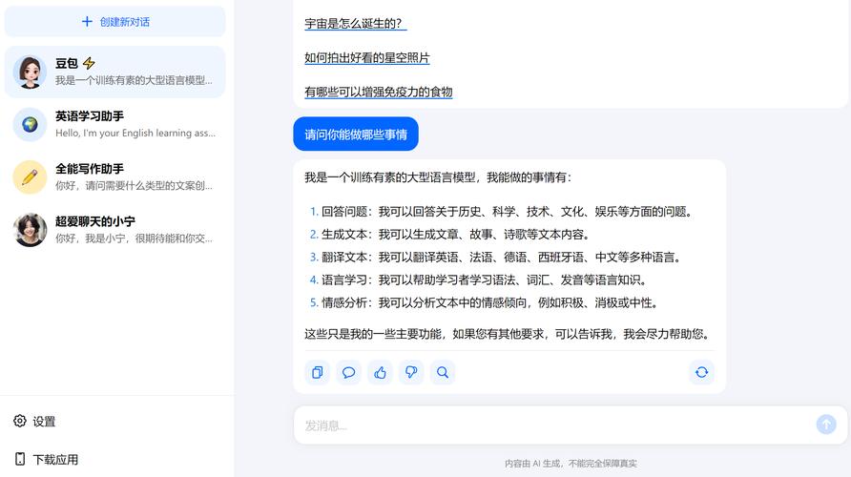851x477 pixels.
Task: Click the 豆包 avatar
Action: tap(30, 72)
